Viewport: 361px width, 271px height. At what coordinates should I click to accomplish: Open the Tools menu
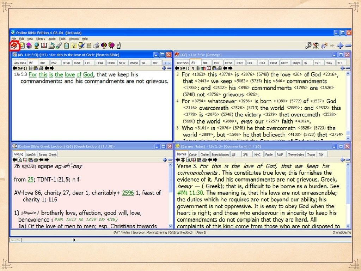(62, 39)
